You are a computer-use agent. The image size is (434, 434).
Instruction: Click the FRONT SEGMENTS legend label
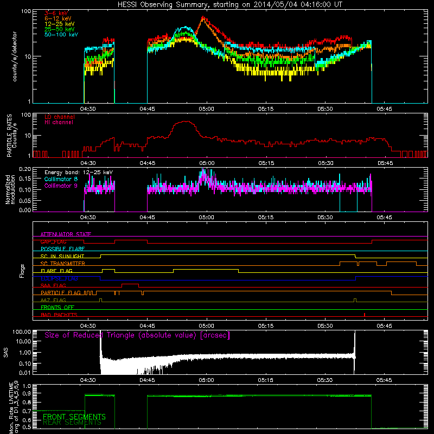tap(74, 417)
